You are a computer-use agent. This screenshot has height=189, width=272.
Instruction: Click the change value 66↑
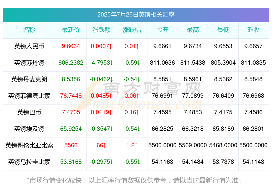tap(101, 145)
